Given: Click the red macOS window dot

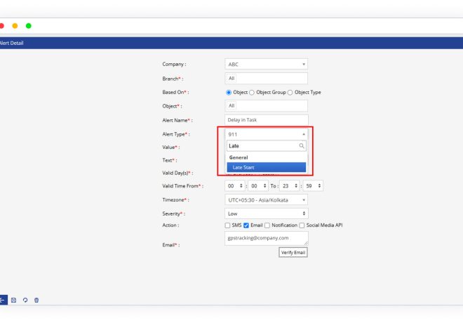Looking at the screenshot, I should (2, 26).
